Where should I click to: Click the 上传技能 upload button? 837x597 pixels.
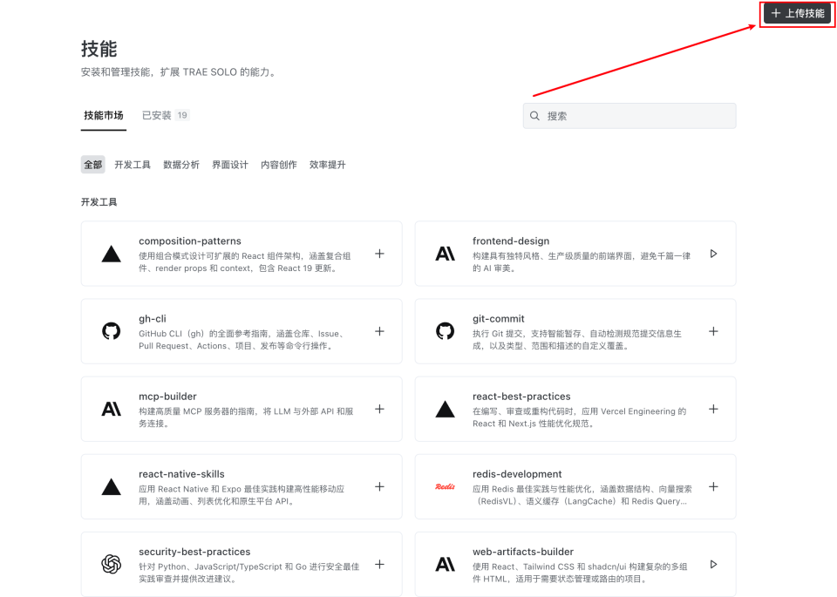(x=796, y=14)
